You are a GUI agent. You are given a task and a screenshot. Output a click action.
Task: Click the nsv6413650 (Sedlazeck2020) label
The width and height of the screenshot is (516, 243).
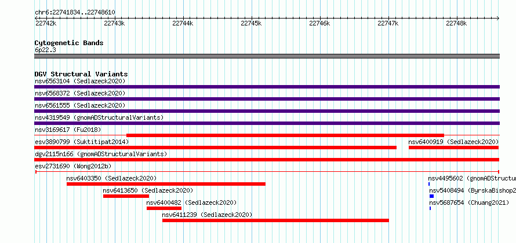pos(148,190)
